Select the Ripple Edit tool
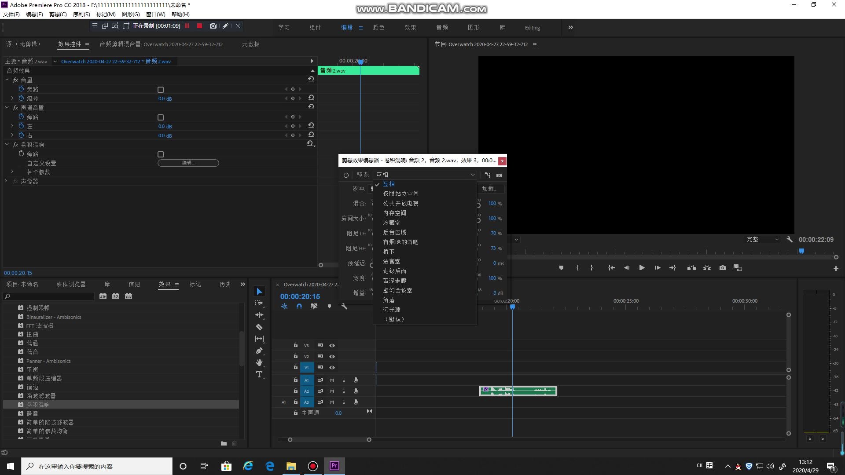Viewport: 845px width, 475px height. coord(259,315)
